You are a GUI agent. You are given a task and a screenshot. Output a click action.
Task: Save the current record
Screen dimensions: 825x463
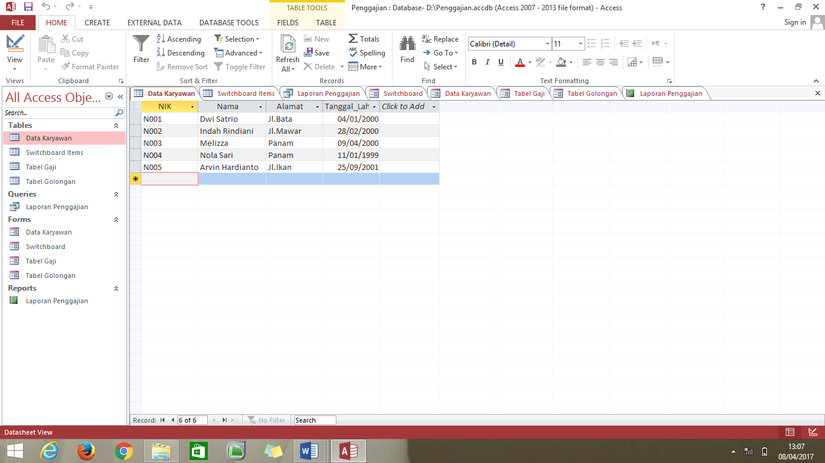[316, 53]
